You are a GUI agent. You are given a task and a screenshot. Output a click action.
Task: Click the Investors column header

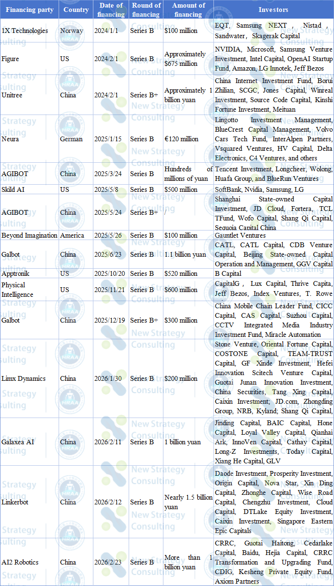(x=273, y=10)
